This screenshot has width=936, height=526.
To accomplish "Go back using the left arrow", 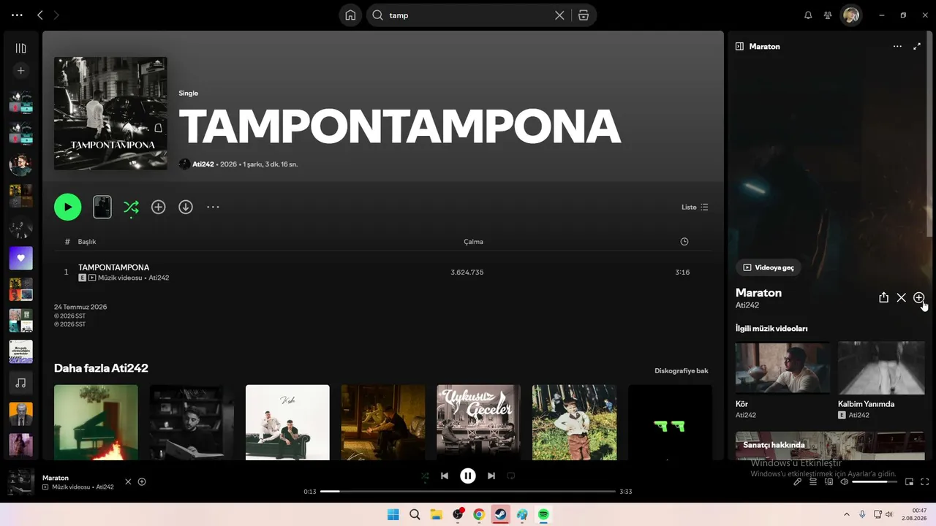I will [x=40, y=15].
